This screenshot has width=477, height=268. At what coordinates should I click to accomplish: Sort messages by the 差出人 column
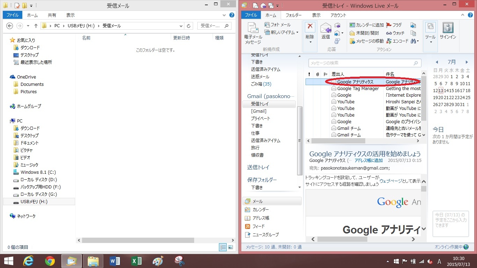click(x=356, y=74)
